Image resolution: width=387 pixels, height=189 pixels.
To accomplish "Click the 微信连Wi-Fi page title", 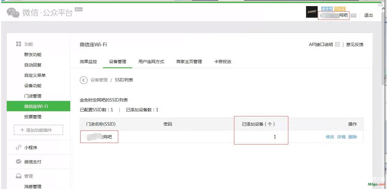I will pyautogui.click(x=93, y=45).
